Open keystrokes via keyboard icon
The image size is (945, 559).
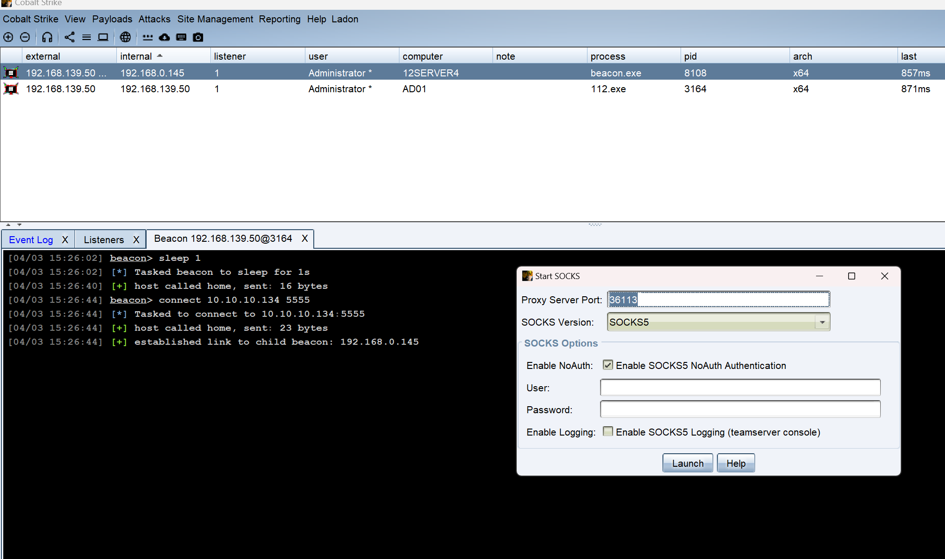[x=181, y=37]
